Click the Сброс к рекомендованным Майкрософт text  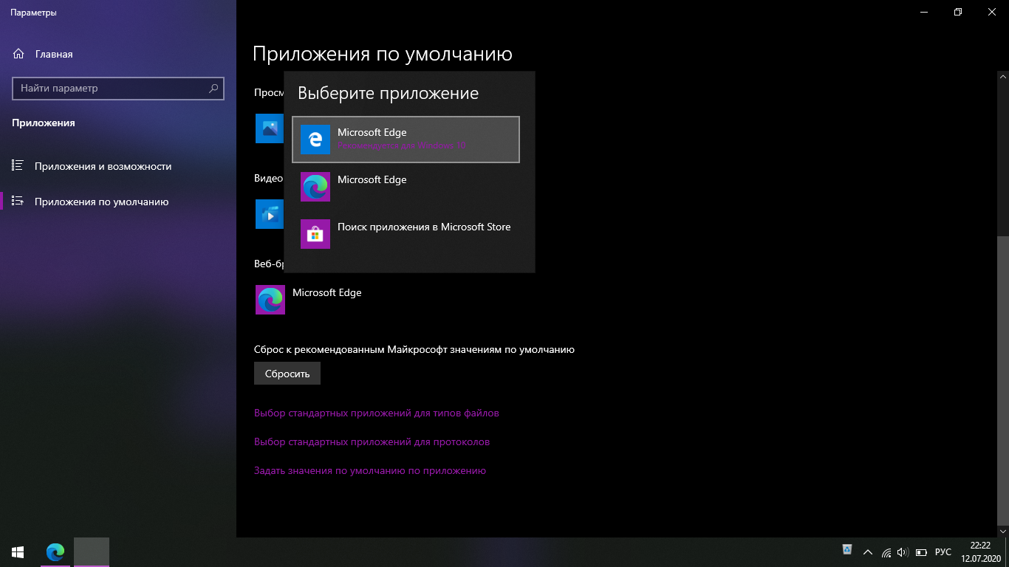tap(414, 349)
